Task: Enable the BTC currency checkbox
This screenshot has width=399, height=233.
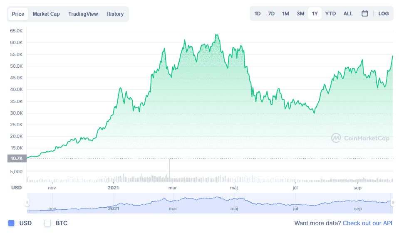Action: point(47,223)
